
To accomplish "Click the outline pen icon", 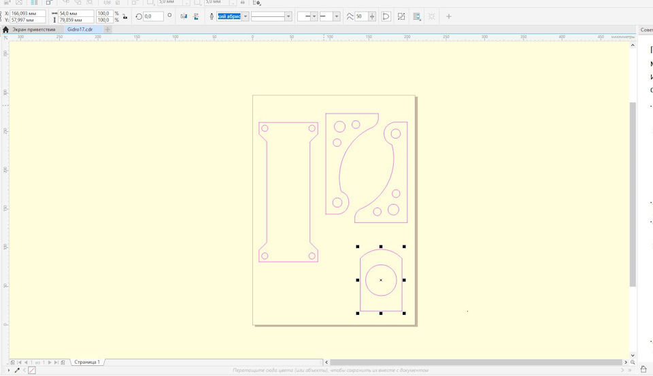I will point(212,16).
